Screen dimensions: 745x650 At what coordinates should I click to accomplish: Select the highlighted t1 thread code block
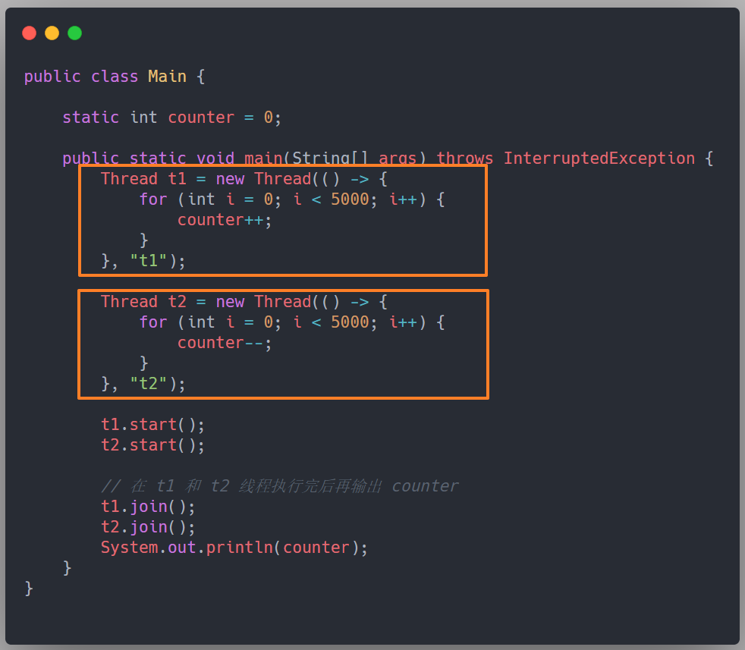(x=282, y=220)
